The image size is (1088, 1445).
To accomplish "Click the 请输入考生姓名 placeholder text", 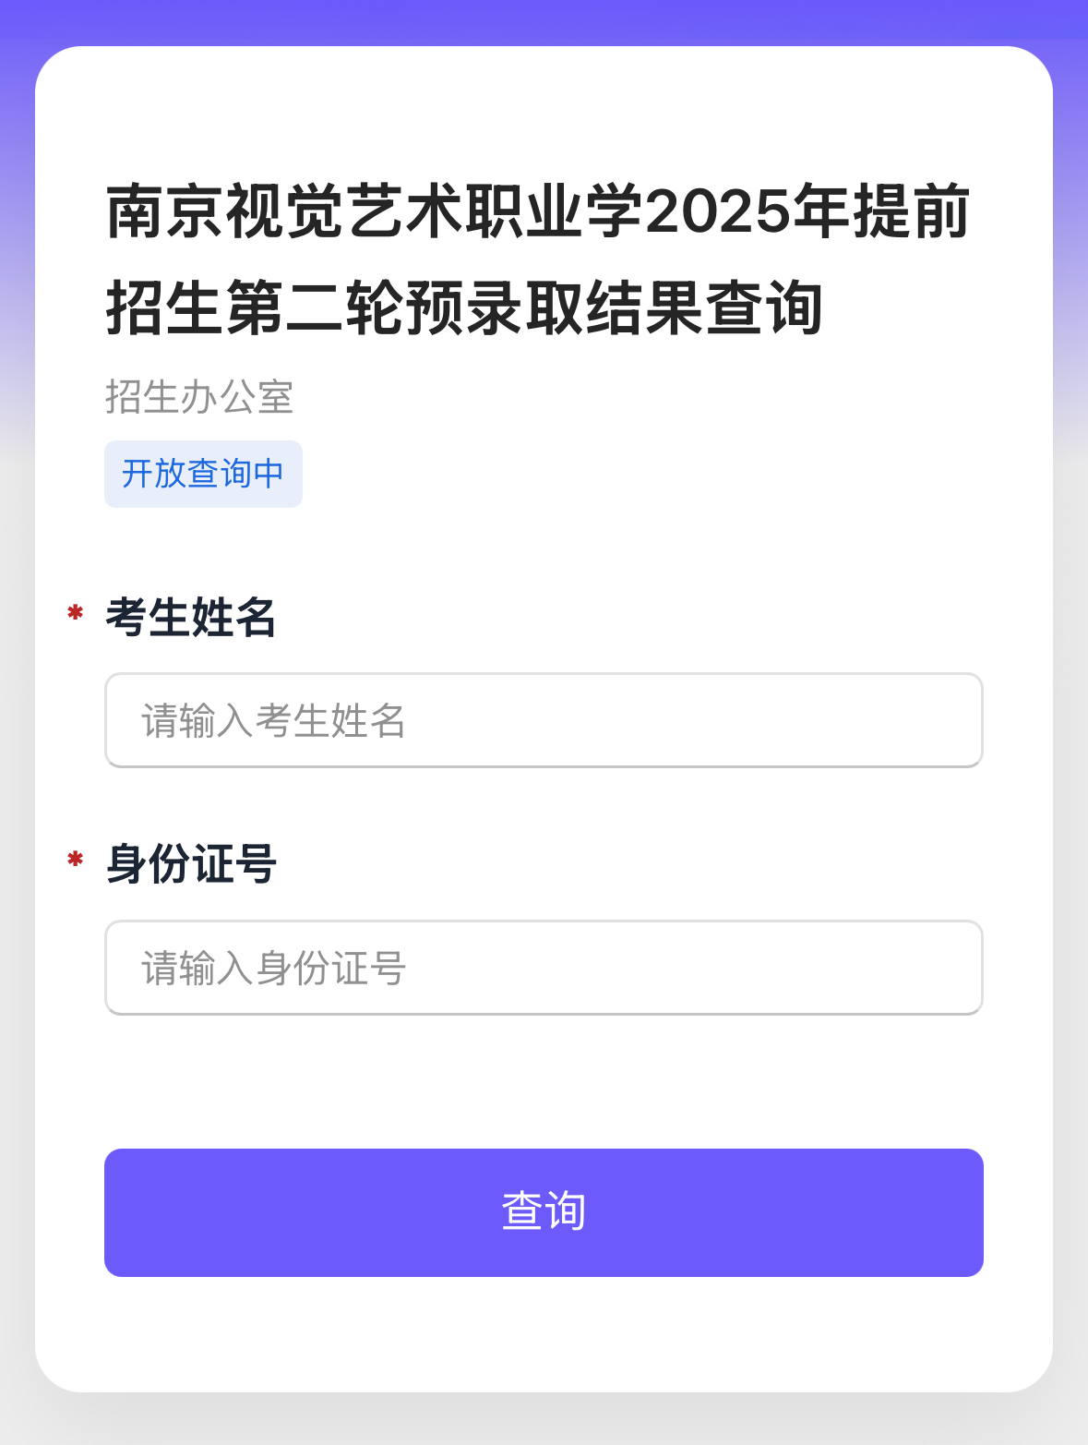I will coord(273,721).
